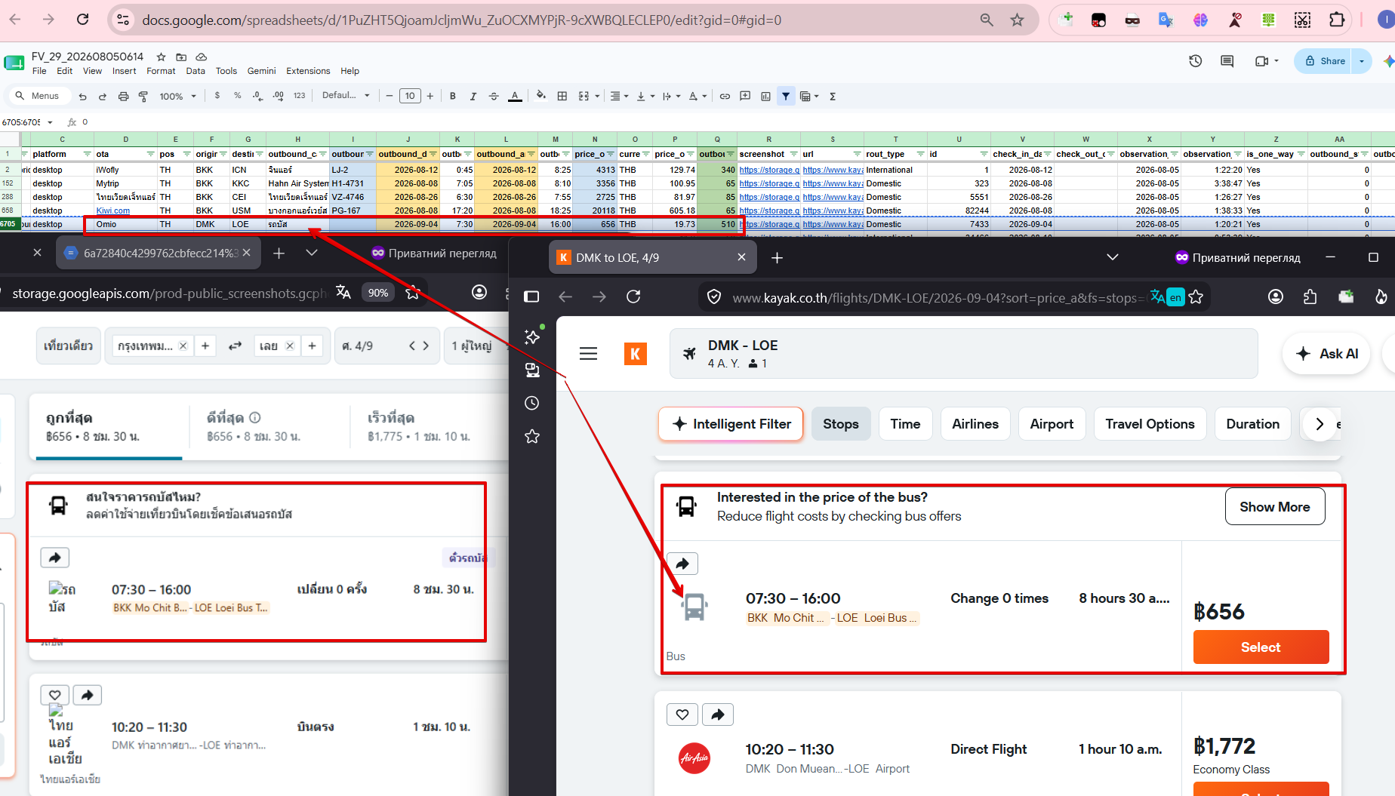
Task: Open the cell borders tool
Action: click(x=562, y=96)
